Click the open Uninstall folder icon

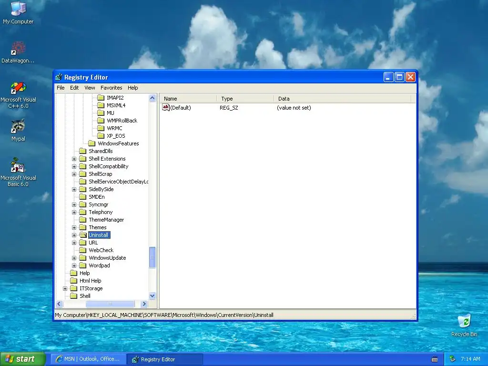click(x=82, y=235)
